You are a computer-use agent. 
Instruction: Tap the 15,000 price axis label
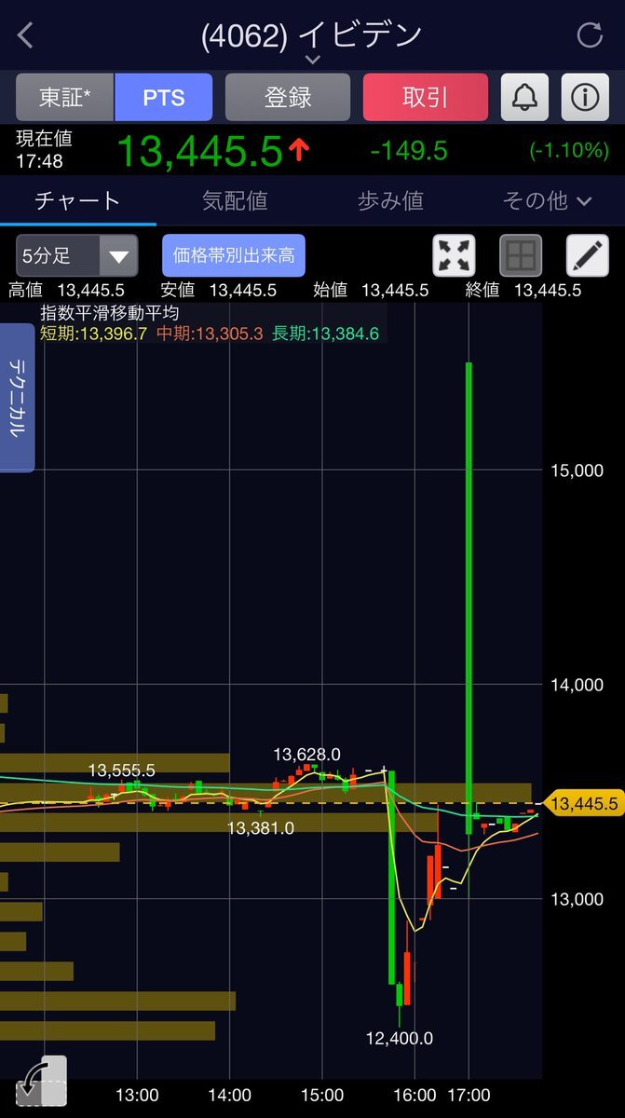click(577, 470)
